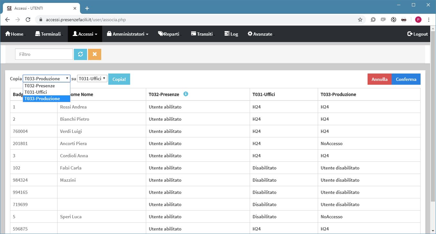This screenshot has height=234, width=436.
Task: Click inside the Filtro input field
Action: (44, 54)
